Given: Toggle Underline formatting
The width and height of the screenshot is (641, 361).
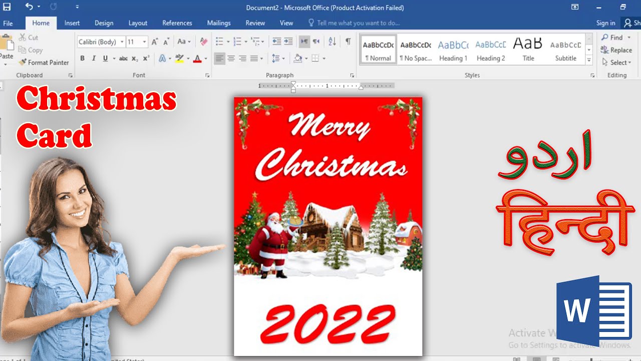Looking at the screenshot, I should tap(105, 59).
